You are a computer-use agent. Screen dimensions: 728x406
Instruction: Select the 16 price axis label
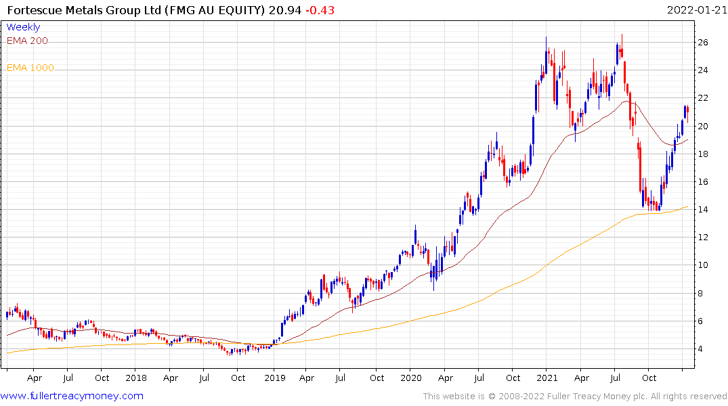click(x=703, y=182)
